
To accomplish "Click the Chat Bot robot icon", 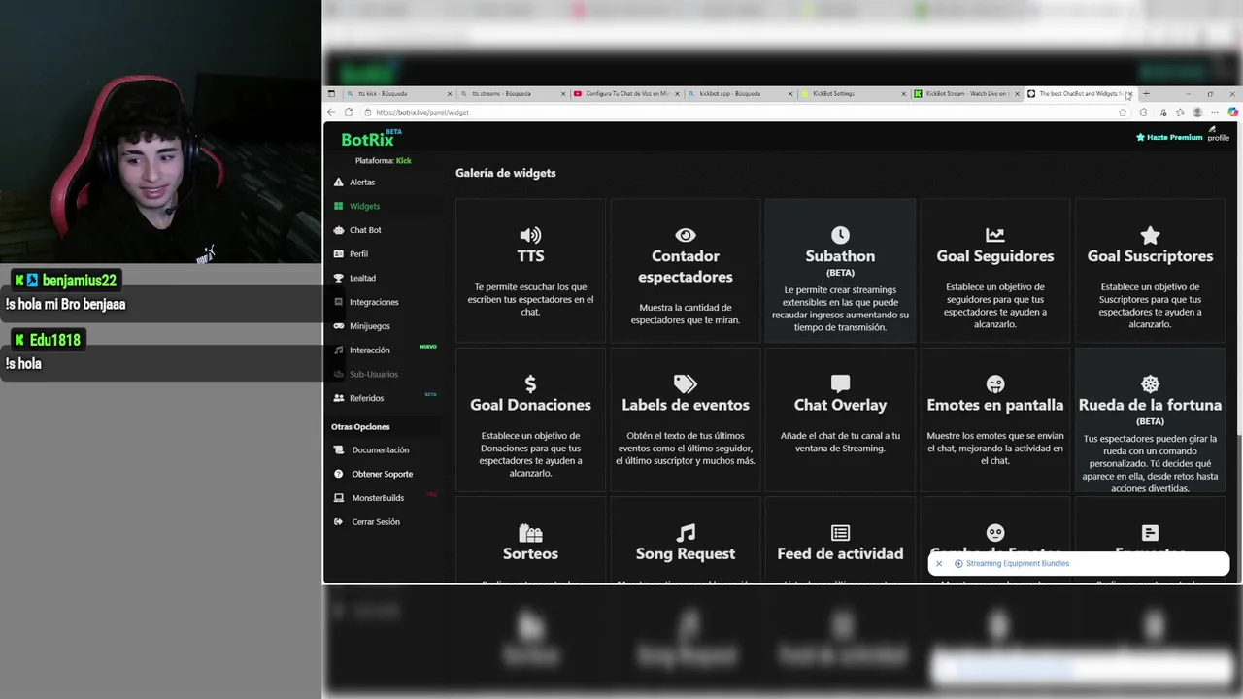I will click(x=338, y=230).
